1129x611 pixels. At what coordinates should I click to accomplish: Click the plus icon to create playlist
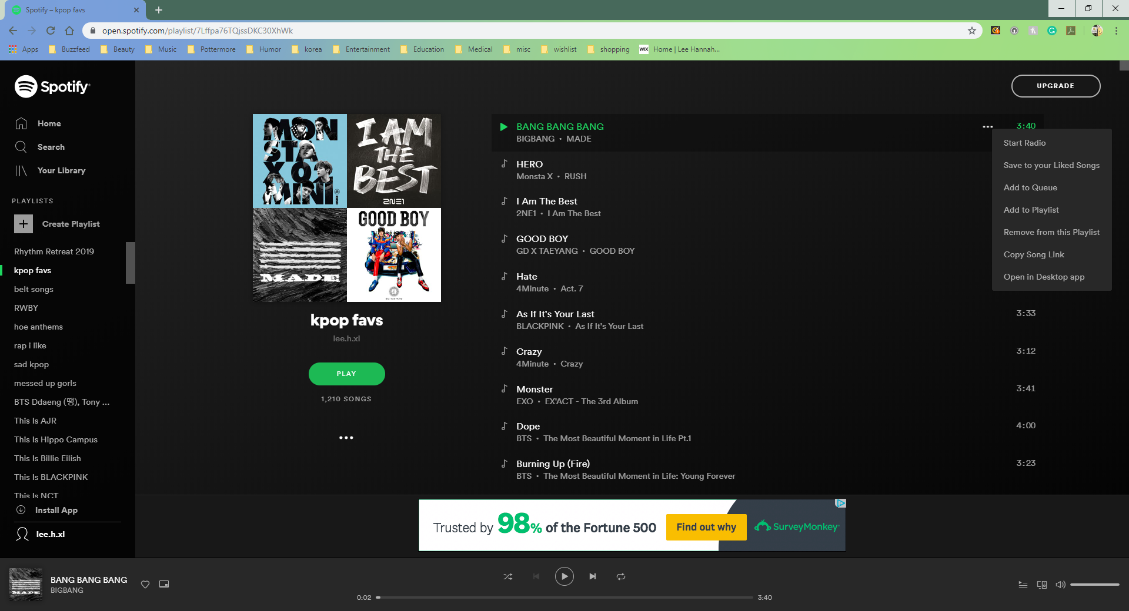coord(24,224)
